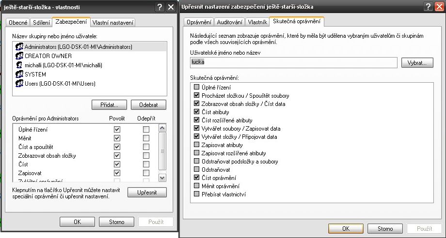Toggle Odepřít for Zobrazovat obsah složky
446x238 pixels.
tap(146, 155)
